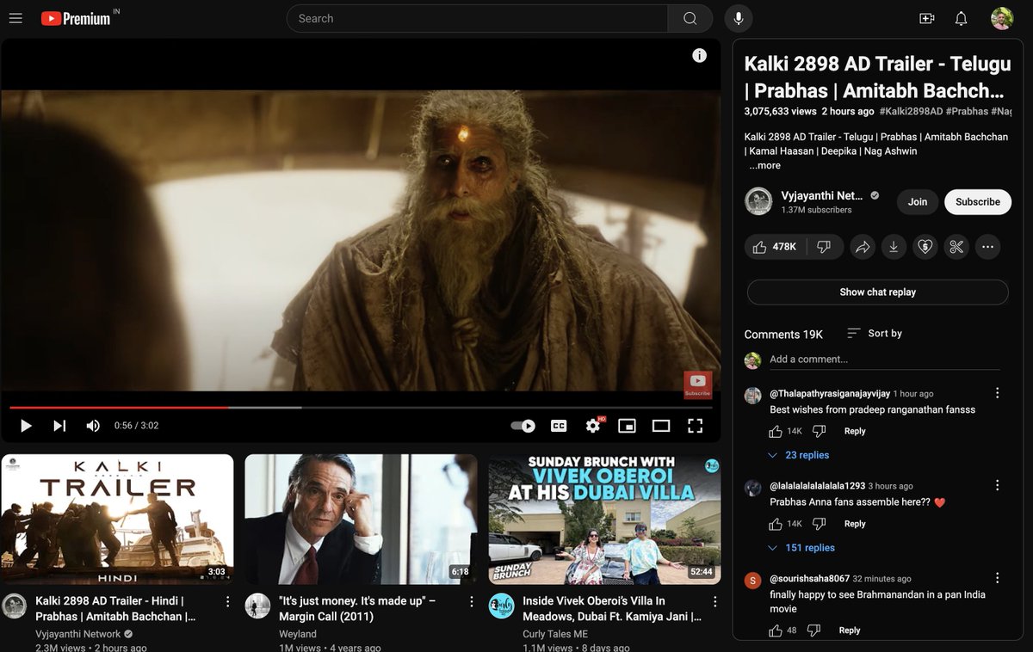Click the Join button

[x=918, y=201]
